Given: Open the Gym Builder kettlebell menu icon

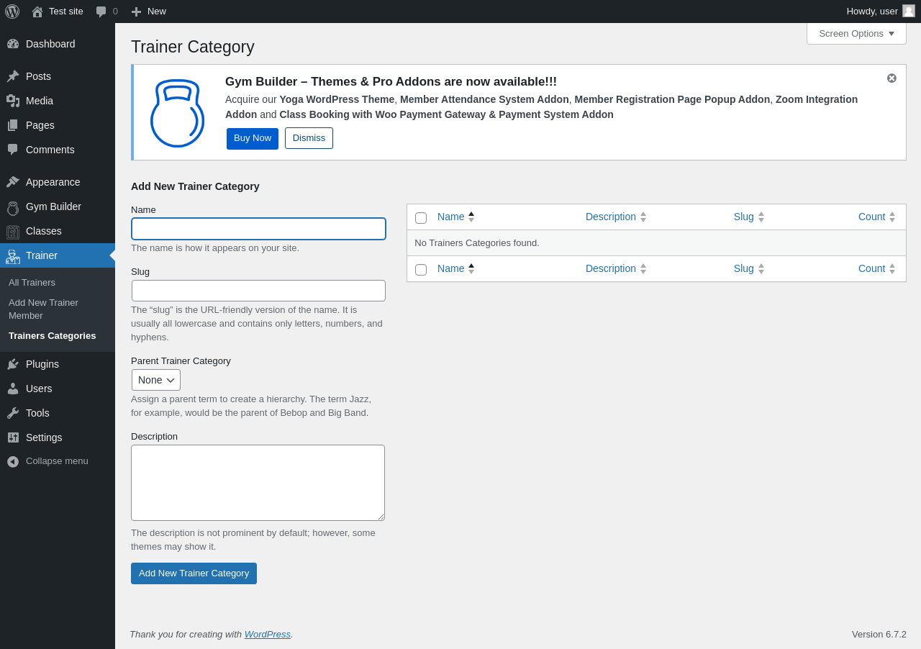Looking at the screenshot, I should (x=13, y=207).
